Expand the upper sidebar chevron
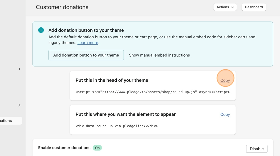 [x=19, y=69]
